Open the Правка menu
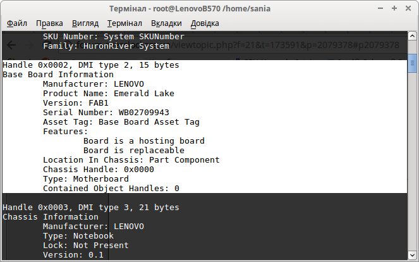 click(x=49, y=23)
